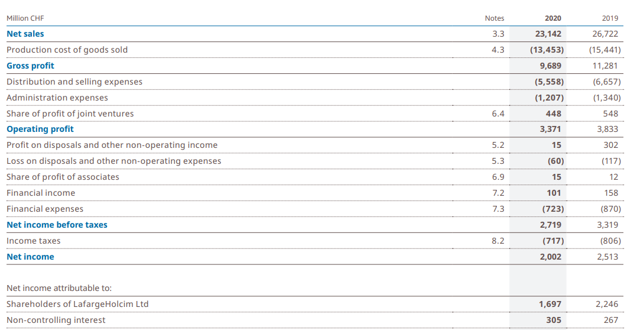Viewport: 634px width, 330px height.
Task: Select 'Loss on disposals and other non-operating expenses'
Action: click(x=114, y=161)
